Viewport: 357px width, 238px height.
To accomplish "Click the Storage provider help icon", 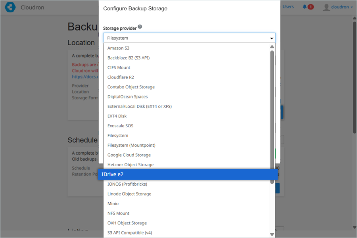I will pos(140,27).
